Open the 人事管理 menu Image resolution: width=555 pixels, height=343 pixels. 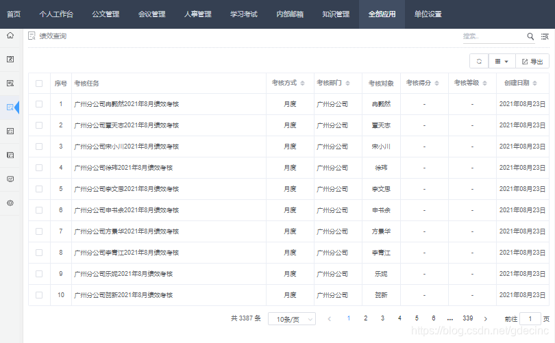point(197,14)
